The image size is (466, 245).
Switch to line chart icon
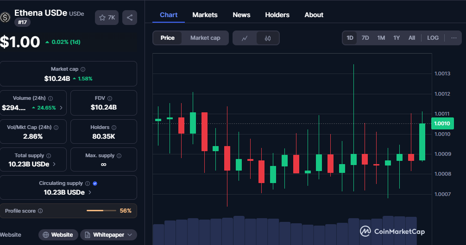tap(245, 38)
